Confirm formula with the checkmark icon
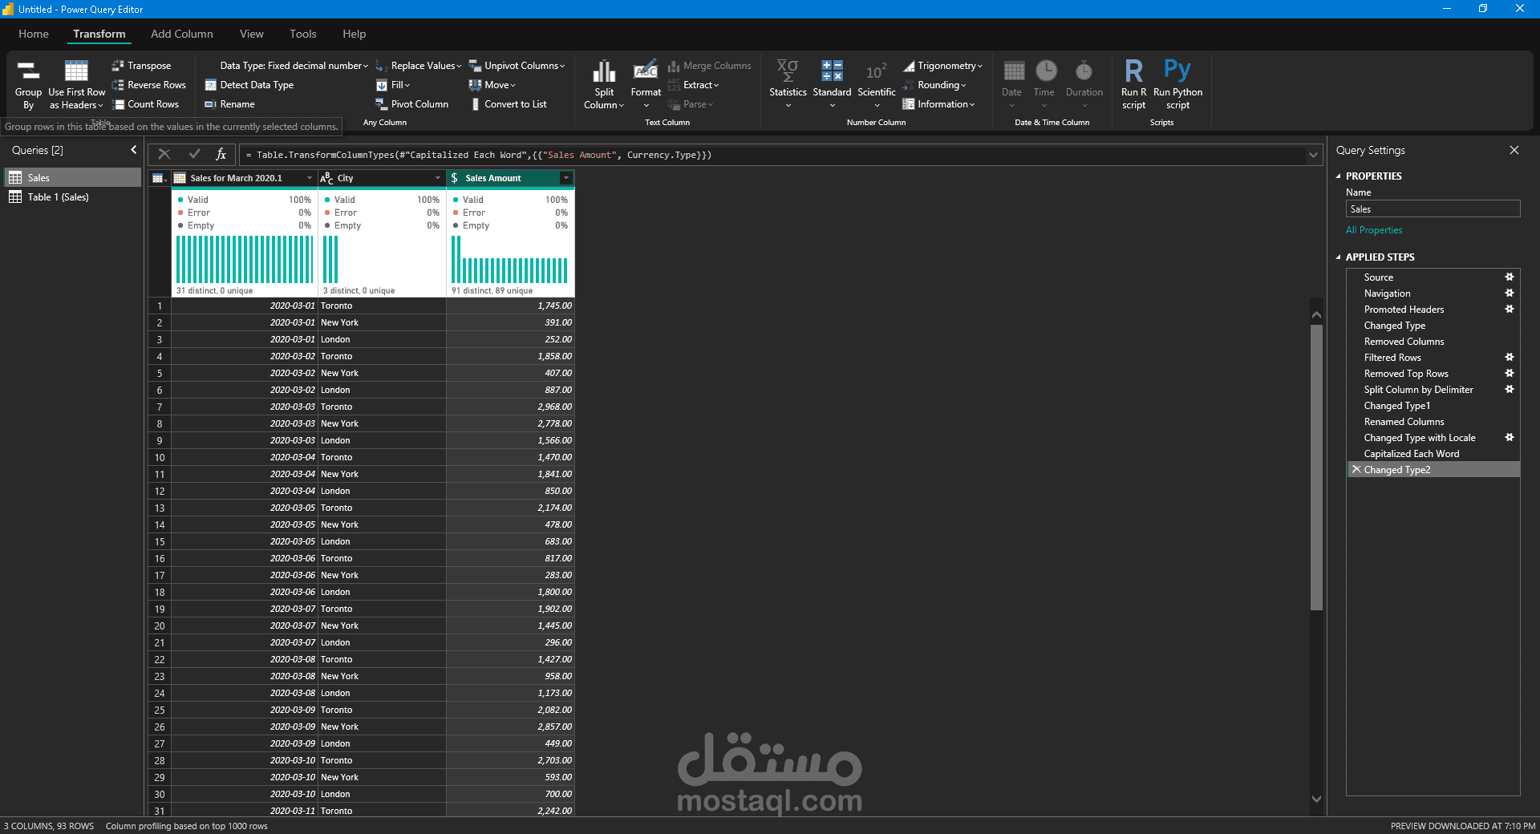1540x834 pixels. 194,154
